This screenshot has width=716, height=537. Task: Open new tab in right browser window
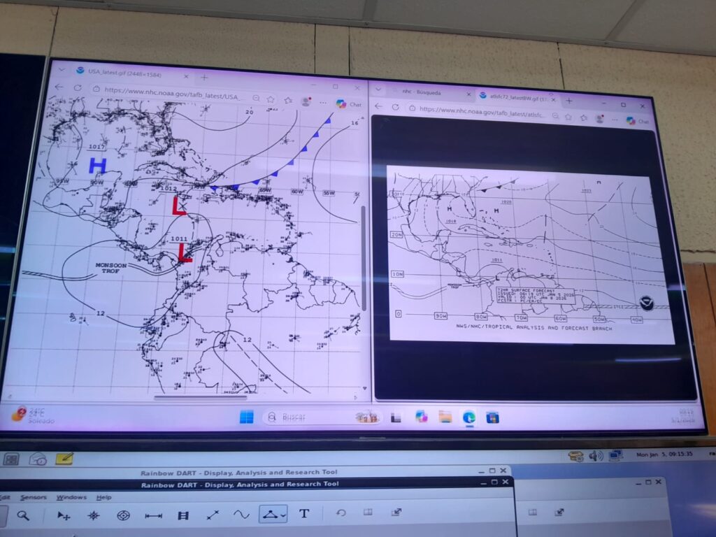click(x=568, y=101)
